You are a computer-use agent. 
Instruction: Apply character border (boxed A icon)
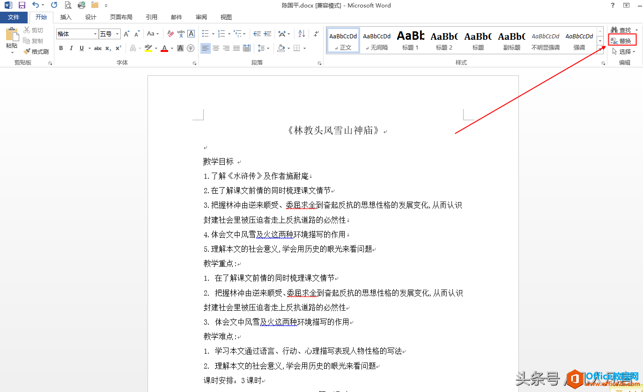click(x=191, y=34)
